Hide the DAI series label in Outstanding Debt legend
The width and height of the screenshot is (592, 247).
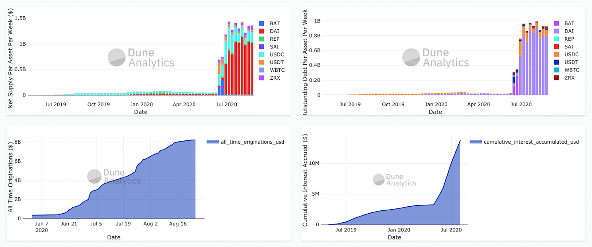click(x=569, y=31)
